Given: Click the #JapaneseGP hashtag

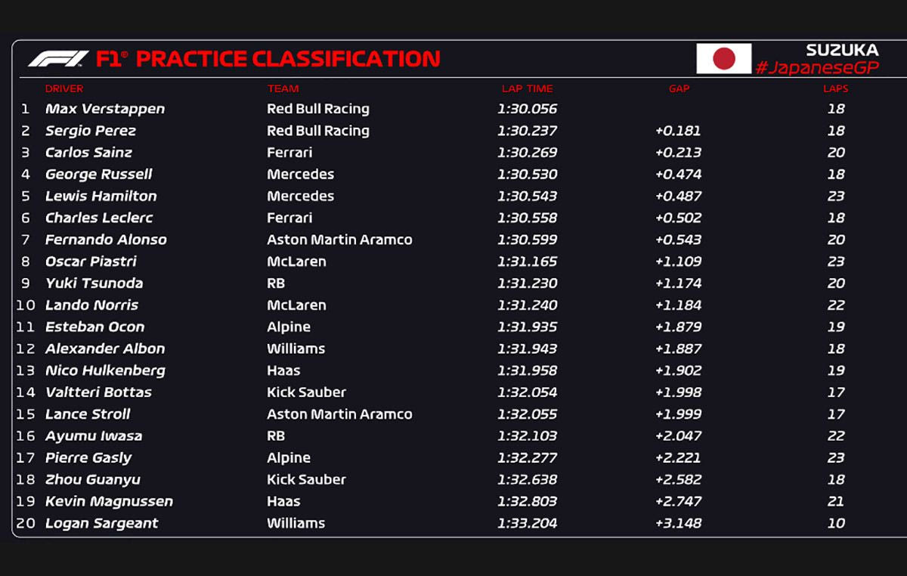Looking at the screenshot, I should pos(817,67).
